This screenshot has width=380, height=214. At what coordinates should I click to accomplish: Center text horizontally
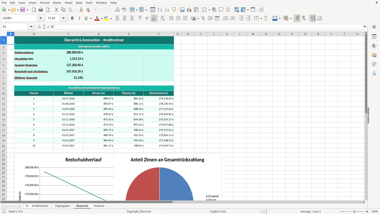coord(124,18)
